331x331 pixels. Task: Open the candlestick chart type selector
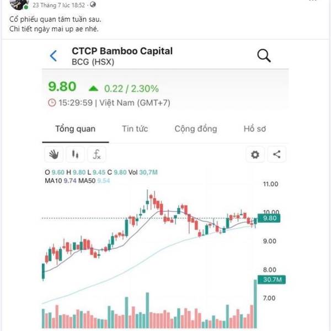coord(75,154)
